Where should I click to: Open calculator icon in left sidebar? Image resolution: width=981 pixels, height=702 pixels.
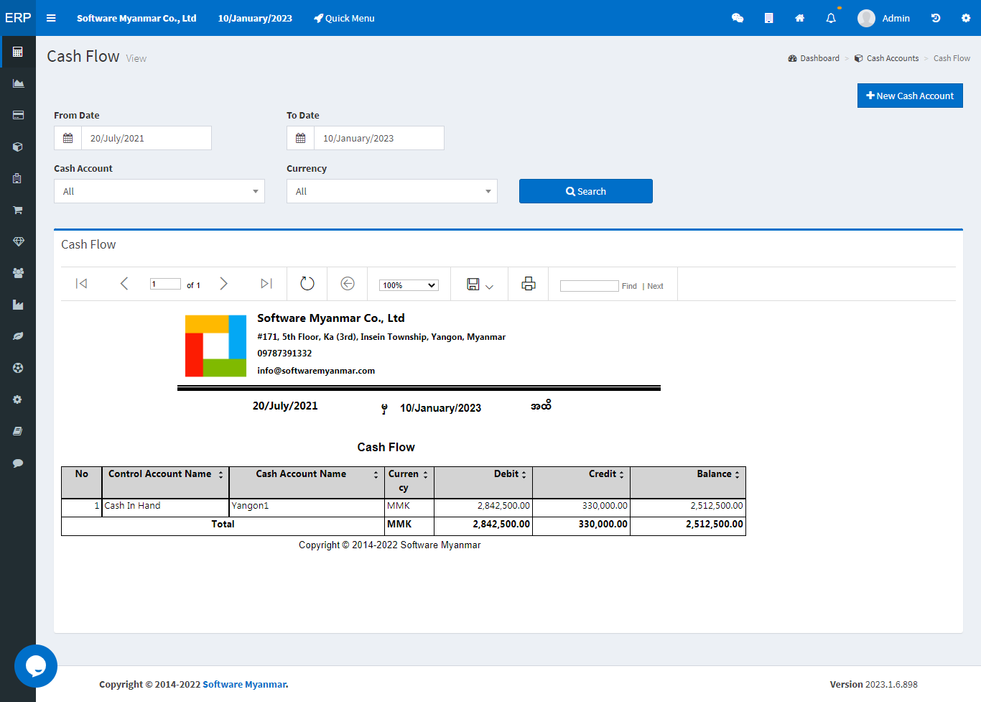[18, 52]
